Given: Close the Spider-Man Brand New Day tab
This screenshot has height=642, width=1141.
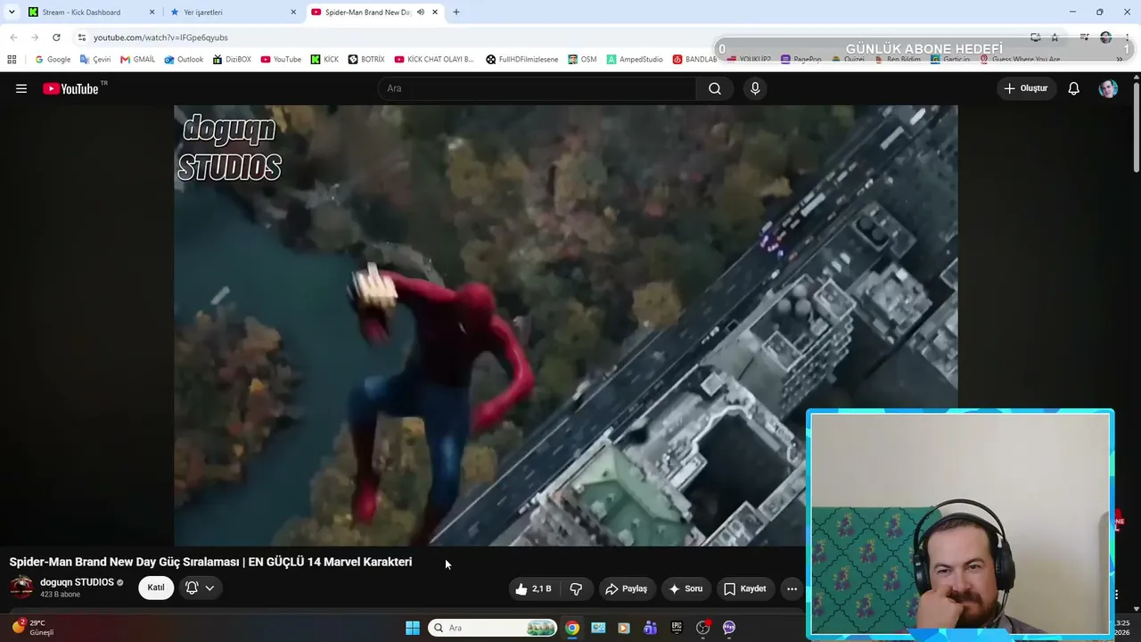Looking at the screenshot, I should pos(435,12).
